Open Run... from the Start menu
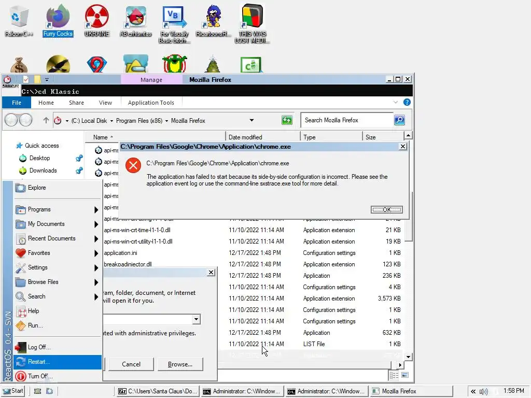 tap(58, 325)
